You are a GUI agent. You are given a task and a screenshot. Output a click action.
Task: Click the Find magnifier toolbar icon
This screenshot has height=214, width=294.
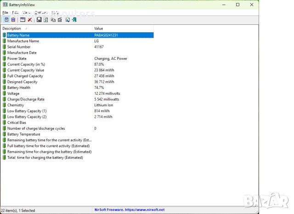67,20
